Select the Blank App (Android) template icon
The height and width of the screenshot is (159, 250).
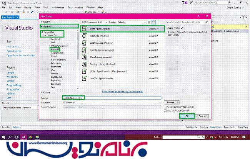click(x=84, y=29)
